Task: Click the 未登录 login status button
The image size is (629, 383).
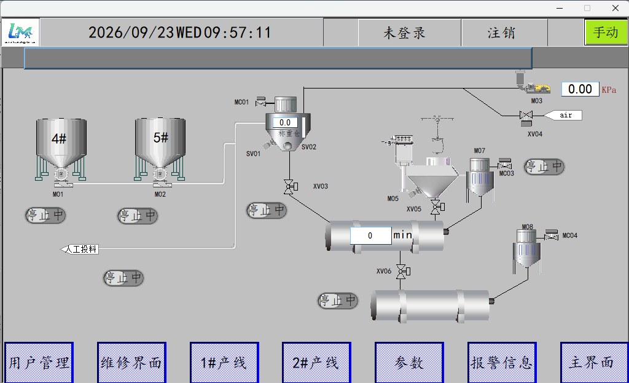Action: coord(409,33)
